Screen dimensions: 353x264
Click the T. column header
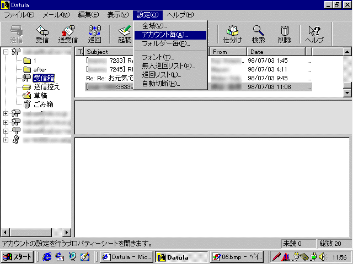(80, 52)
